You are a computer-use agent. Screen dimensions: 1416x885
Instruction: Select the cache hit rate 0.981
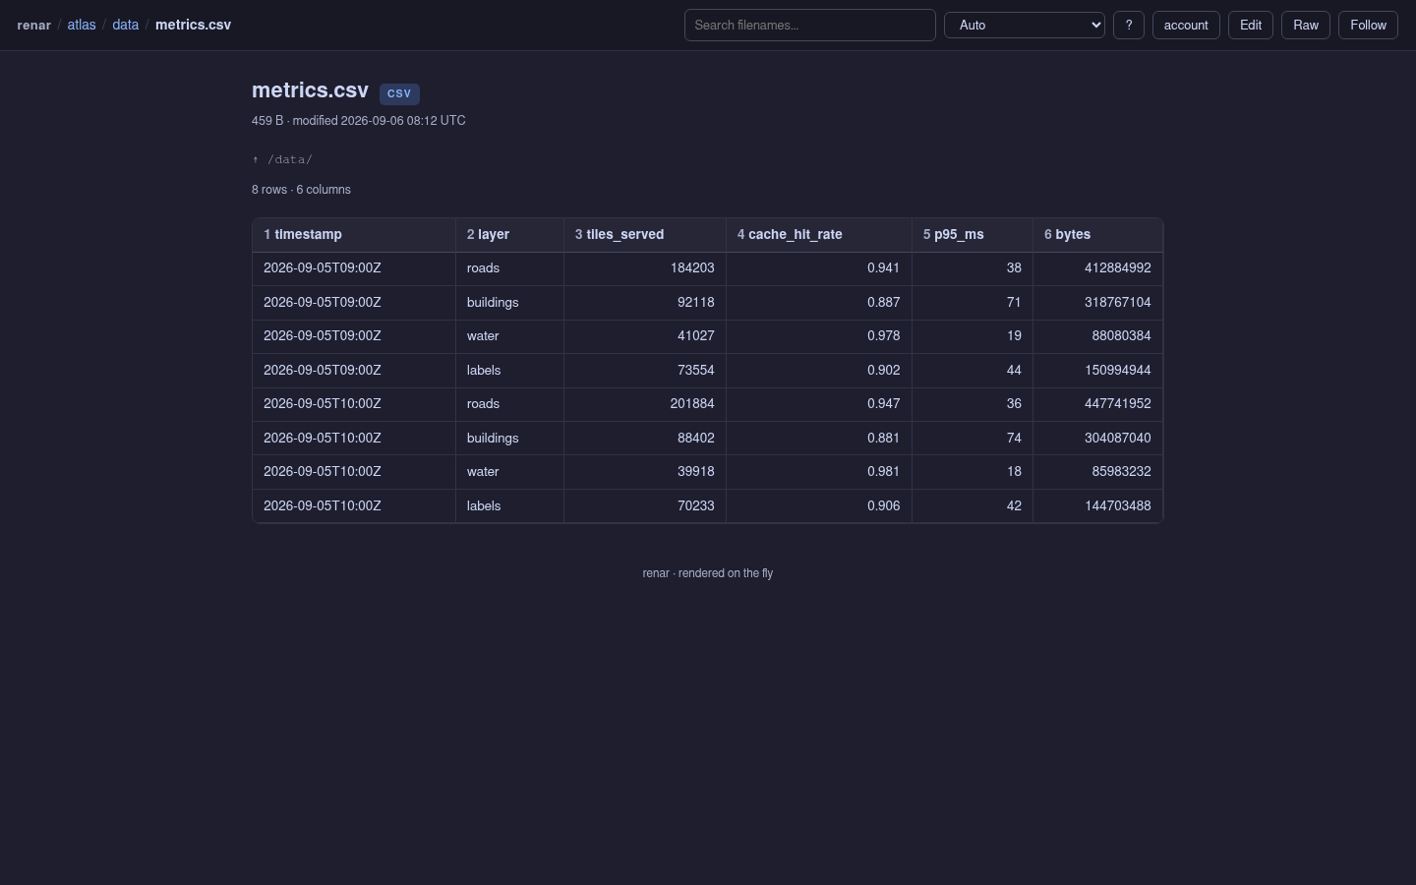pyautogui.click(x=884, y=472)
